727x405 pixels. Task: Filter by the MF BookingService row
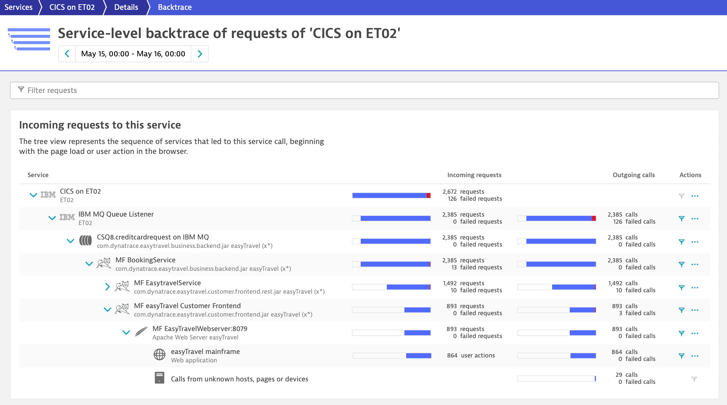coord(682,264)
